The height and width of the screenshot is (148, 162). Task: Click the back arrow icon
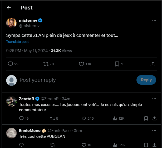coord(9,8)
